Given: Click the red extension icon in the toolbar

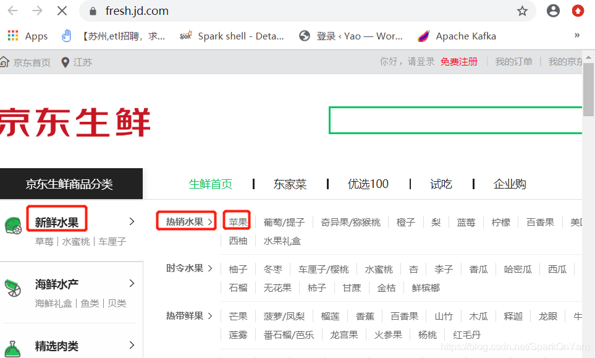Looking at the screenshot, I should pos(578,11).
